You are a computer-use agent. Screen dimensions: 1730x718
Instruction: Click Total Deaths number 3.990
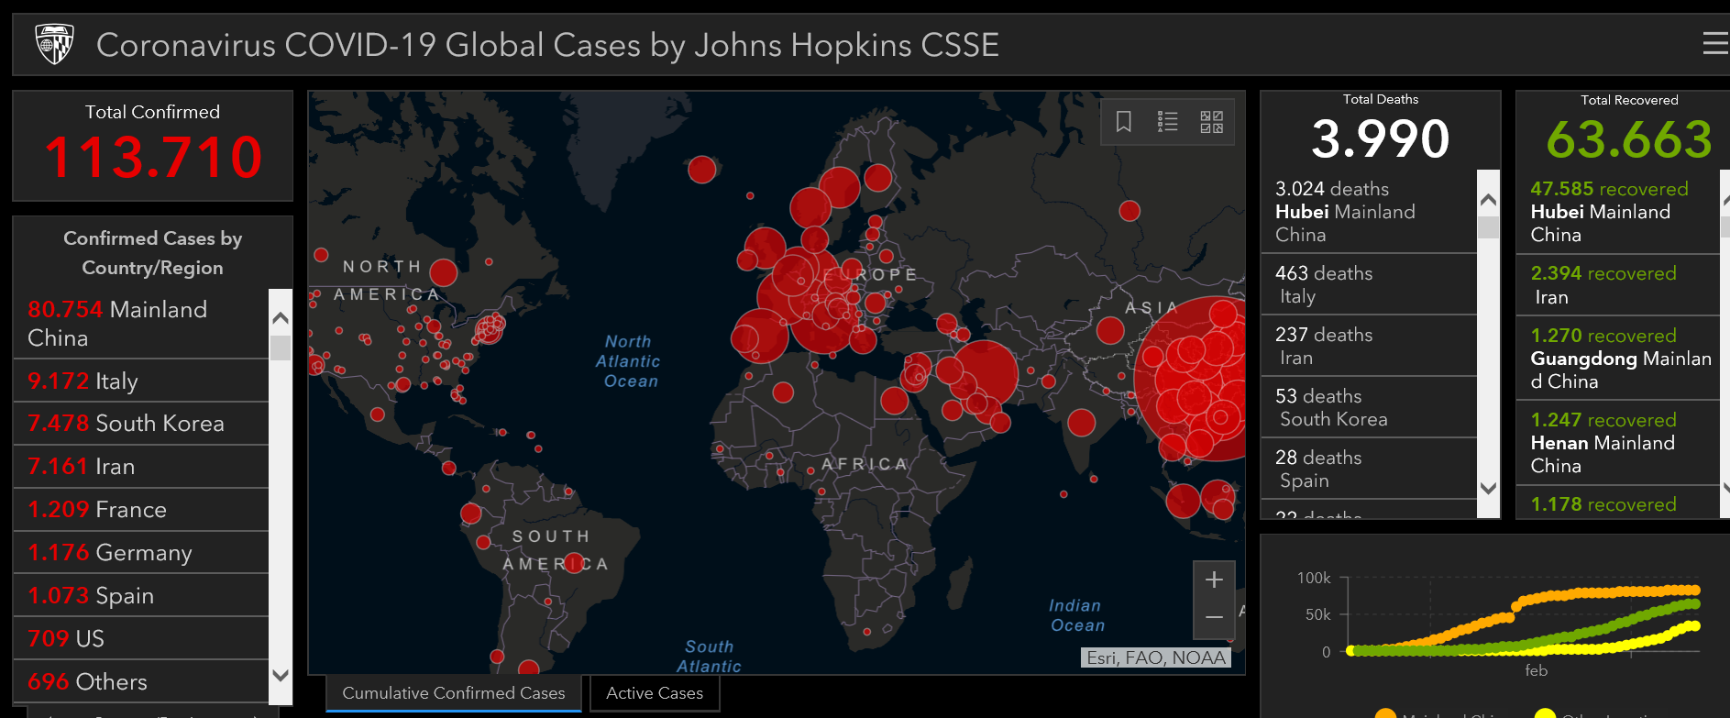click(1381, 139)
